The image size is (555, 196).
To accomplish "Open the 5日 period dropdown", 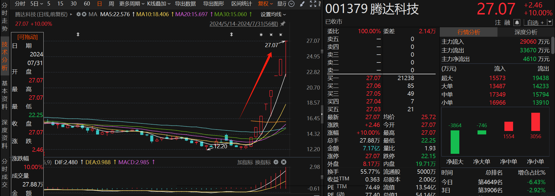I will point(37,4).
